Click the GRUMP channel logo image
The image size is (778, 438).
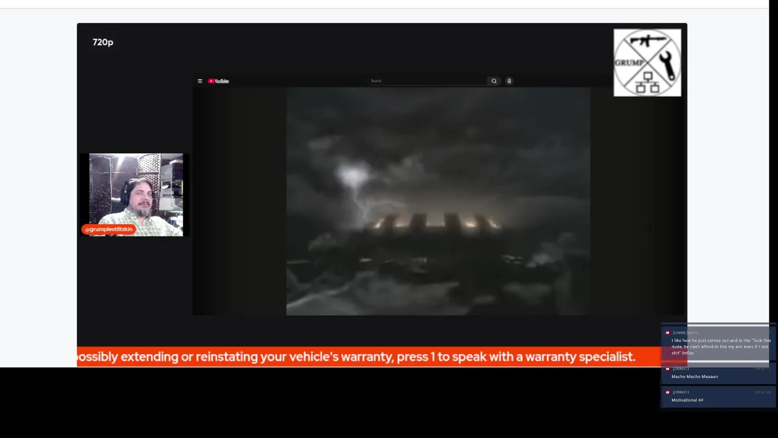click(x=647, y=63)
